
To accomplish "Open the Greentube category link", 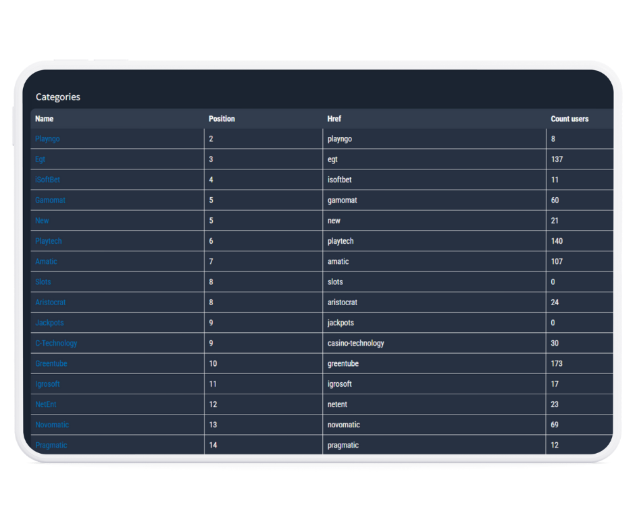I will [51, 364].
